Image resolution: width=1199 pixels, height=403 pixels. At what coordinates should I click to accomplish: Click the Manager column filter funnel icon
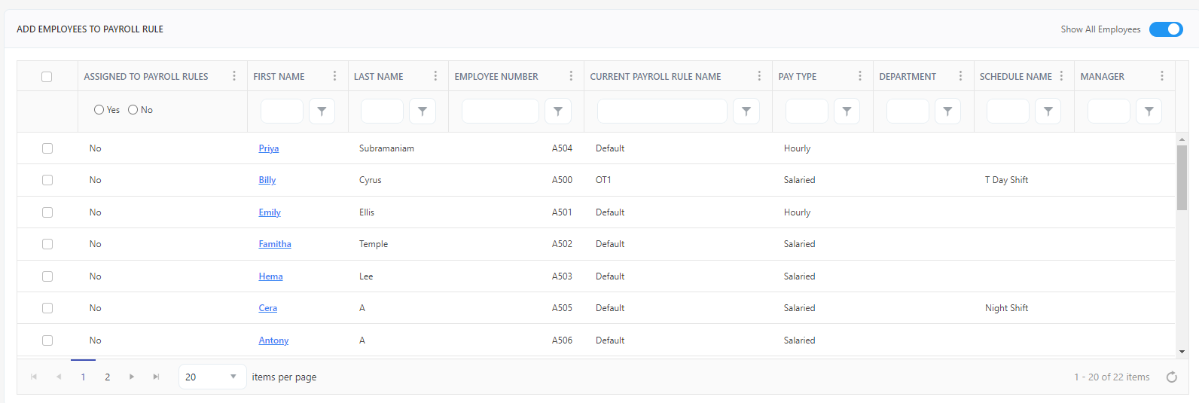pos(1149,111)
